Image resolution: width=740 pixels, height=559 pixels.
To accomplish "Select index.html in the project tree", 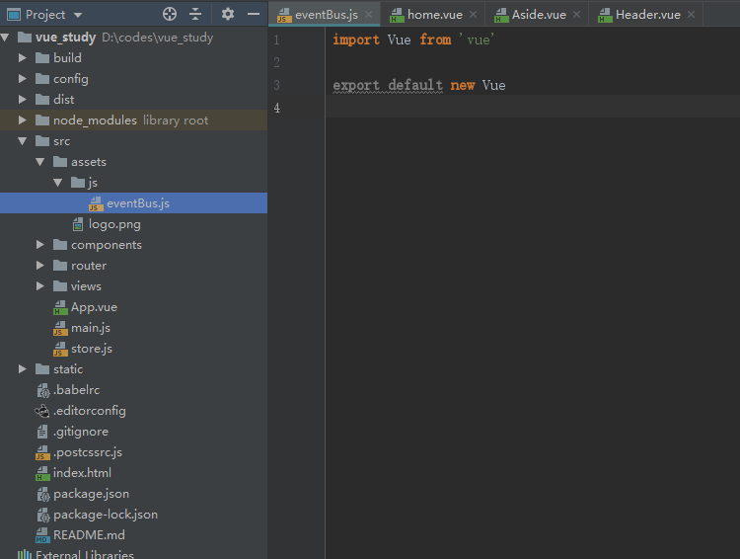I will [82, 473].
